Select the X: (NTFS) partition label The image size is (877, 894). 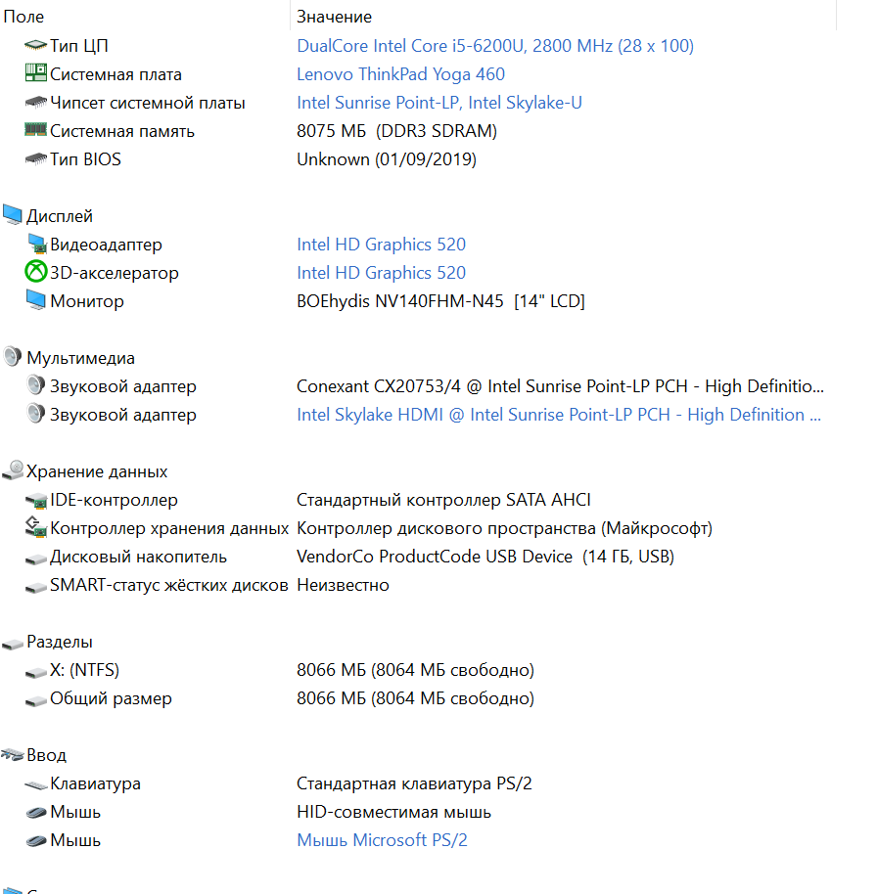point(84,670)
